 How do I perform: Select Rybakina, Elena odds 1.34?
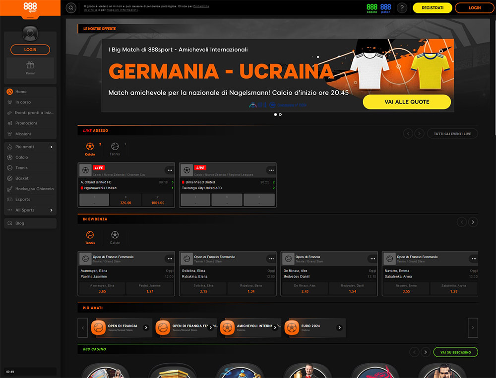251,288
